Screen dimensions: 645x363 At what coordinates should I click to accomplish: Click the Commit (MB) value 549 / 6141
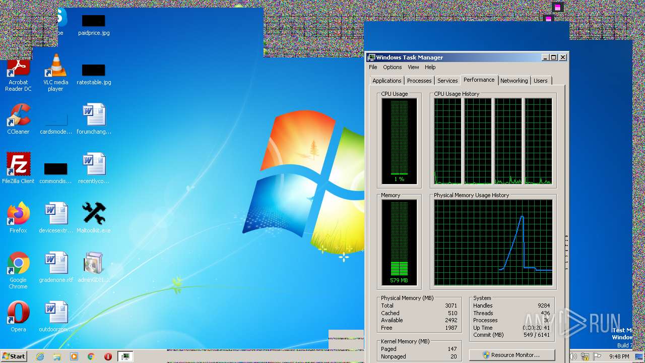coord(536,335)
